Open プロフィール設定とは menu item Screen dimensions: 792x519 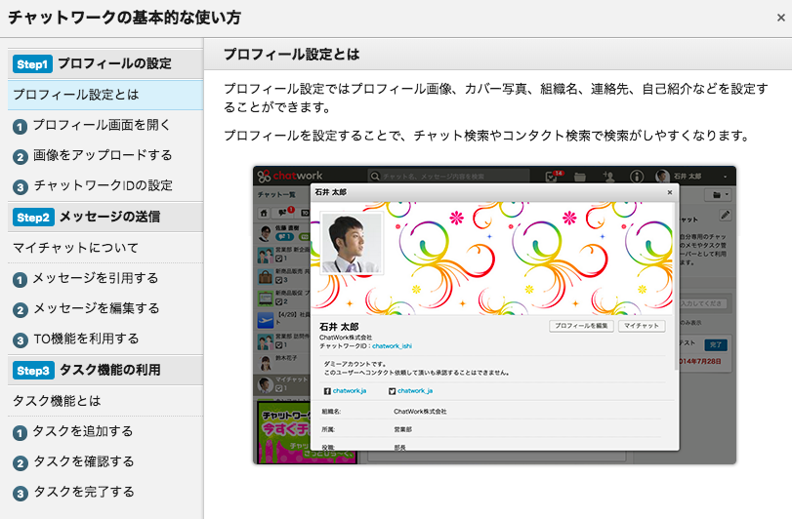(x=105, y=95)
